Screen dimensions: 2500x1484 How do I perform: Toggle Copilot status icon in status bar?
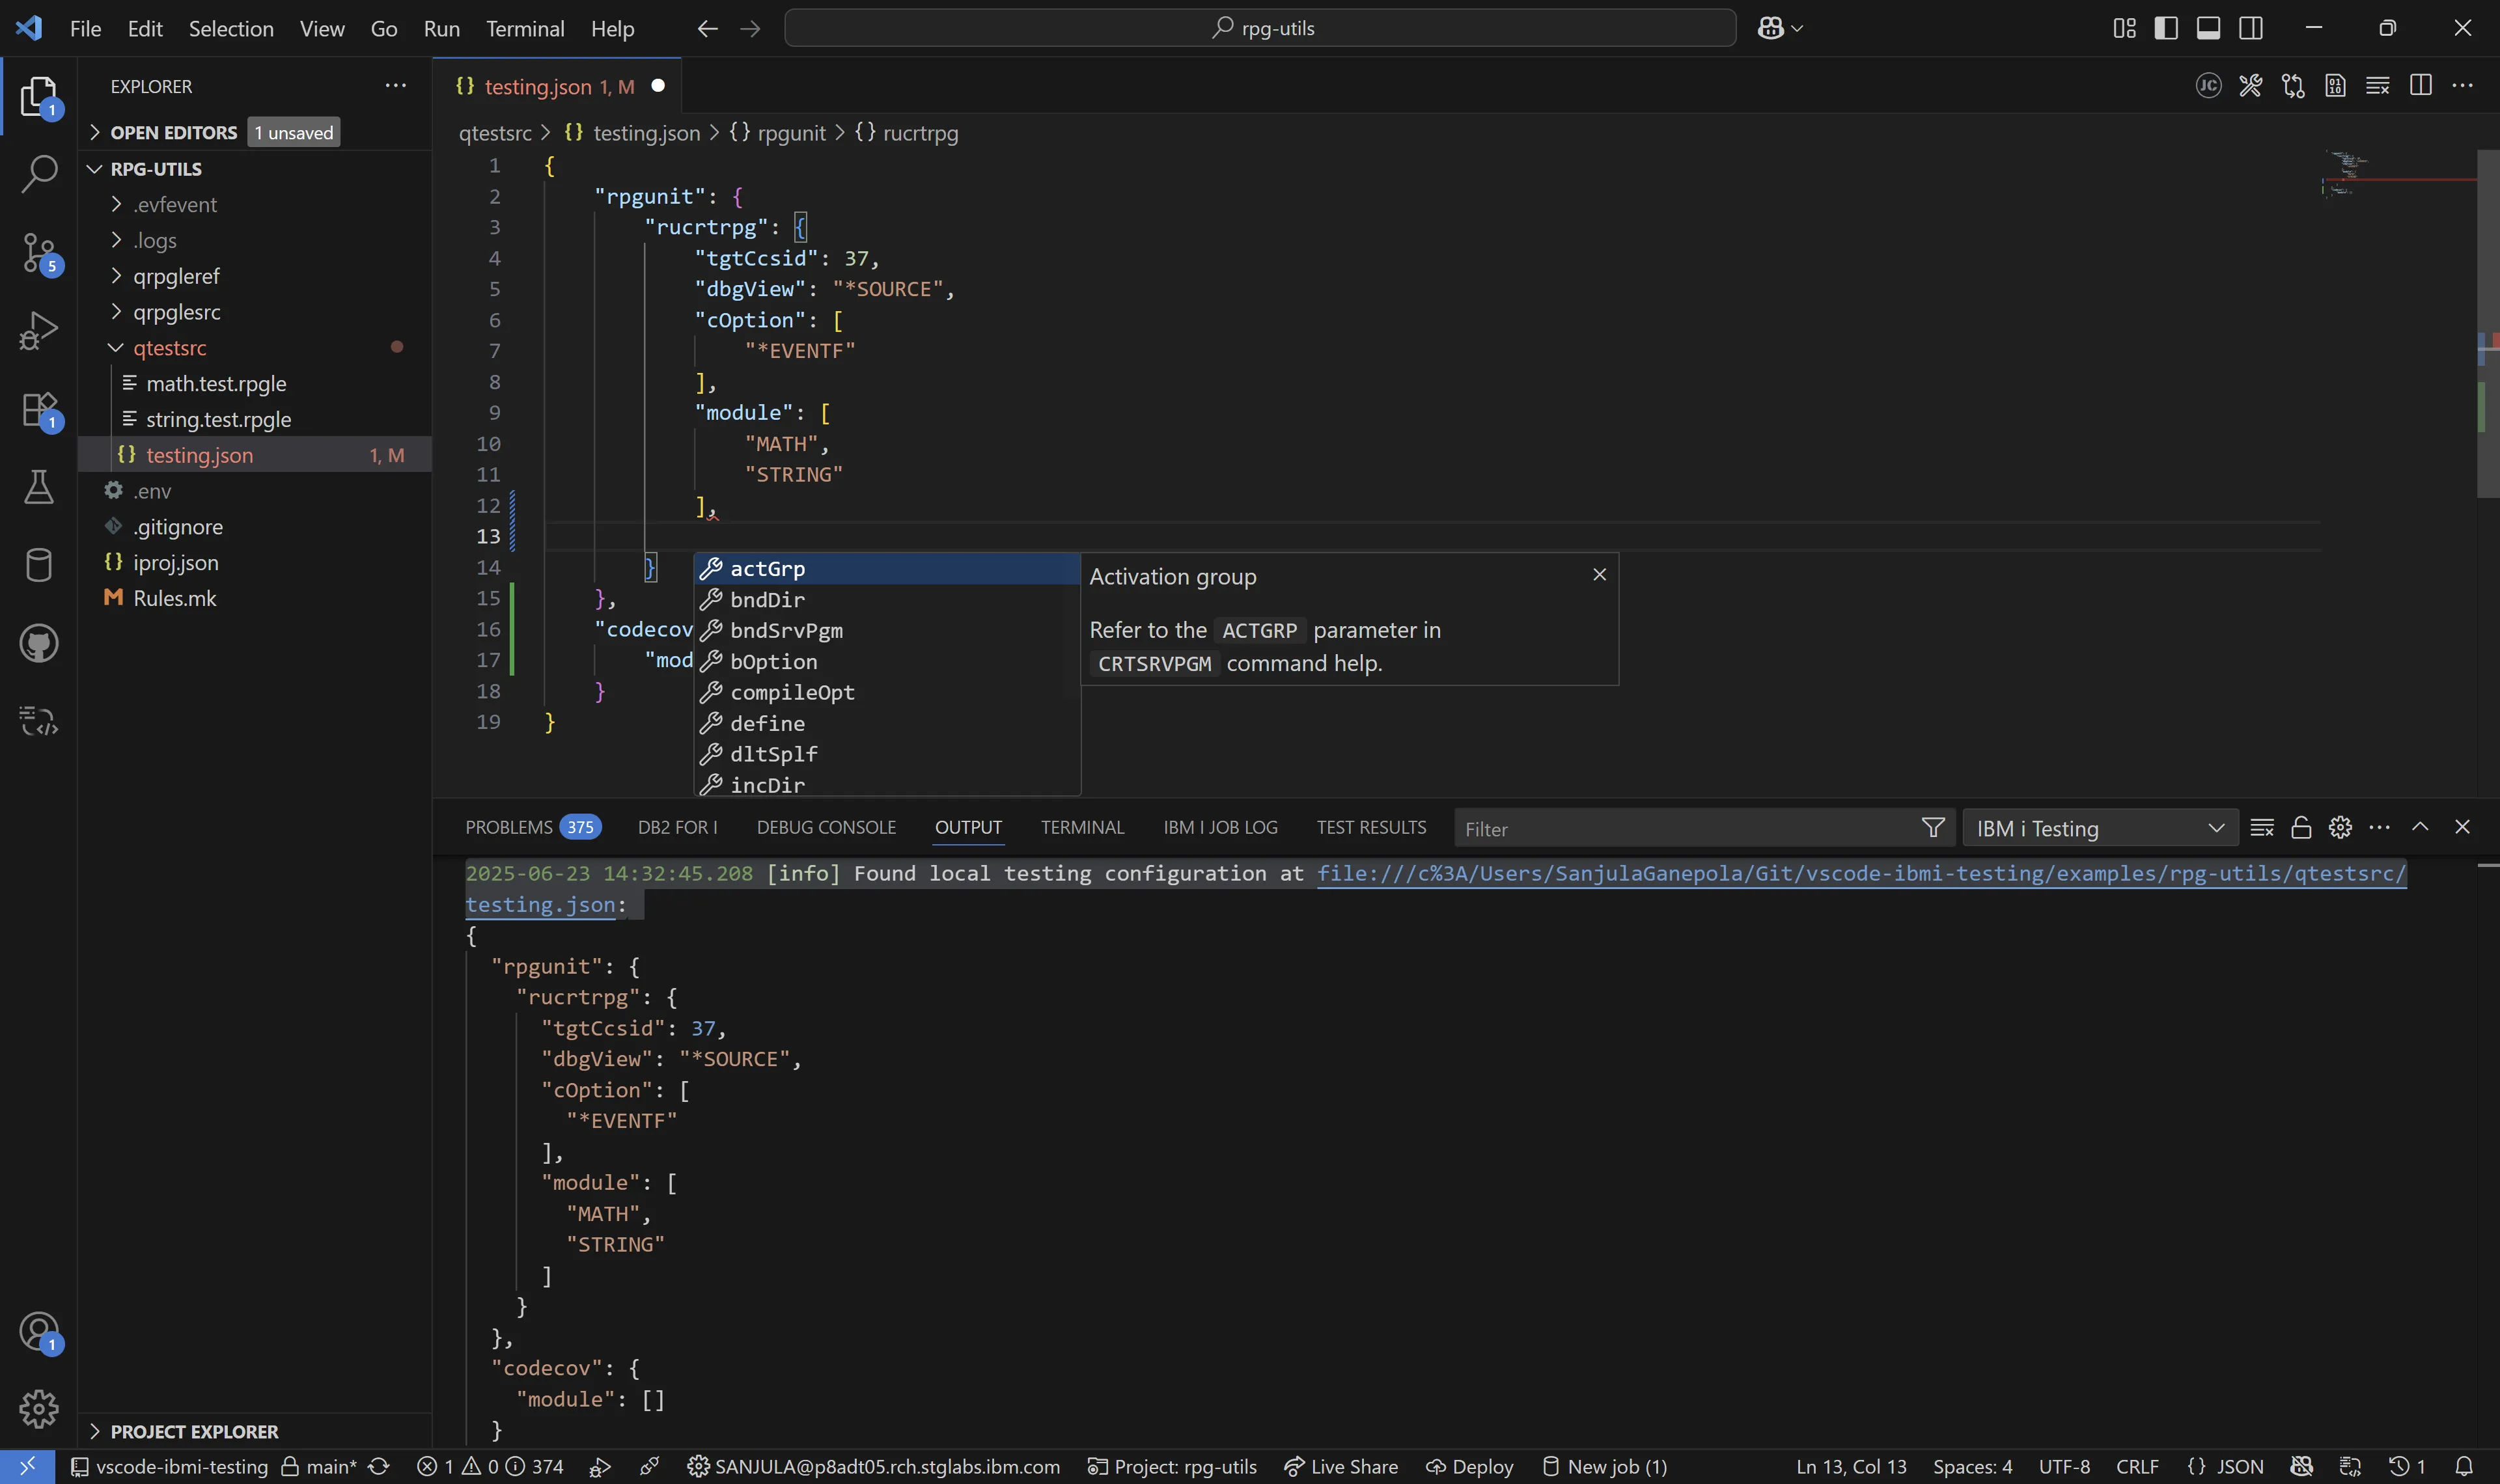pyautogui.click(x=2301, y=1466)
